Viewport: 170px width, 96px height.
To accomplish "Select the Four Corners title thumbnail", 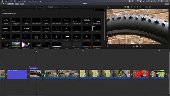I will 26,37.
